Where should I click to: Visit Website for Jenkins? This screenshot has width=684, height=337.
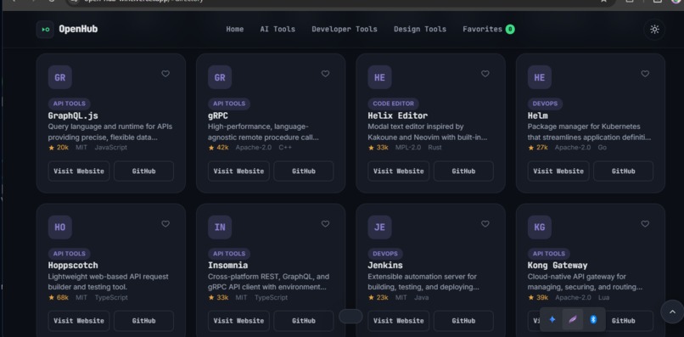click(399, 321)
